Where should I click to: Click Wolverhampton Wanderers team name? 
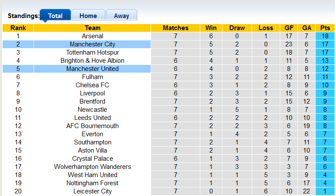92,167
